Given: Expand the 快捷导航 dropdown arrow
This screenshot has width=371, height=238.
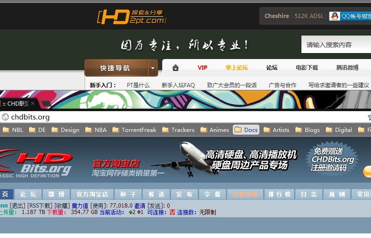Looking at the screenshot, I should (153, 68).
